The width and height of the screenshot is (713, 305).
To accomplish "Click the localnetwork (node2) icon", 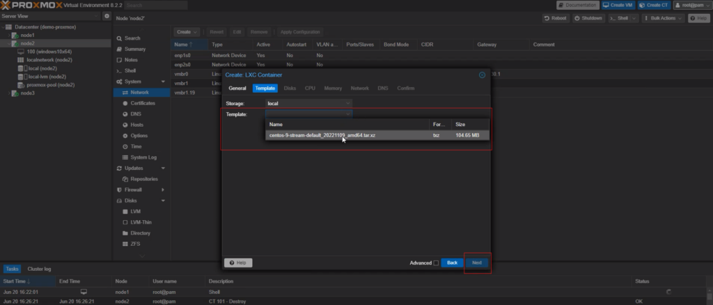I will click(20, 60).
